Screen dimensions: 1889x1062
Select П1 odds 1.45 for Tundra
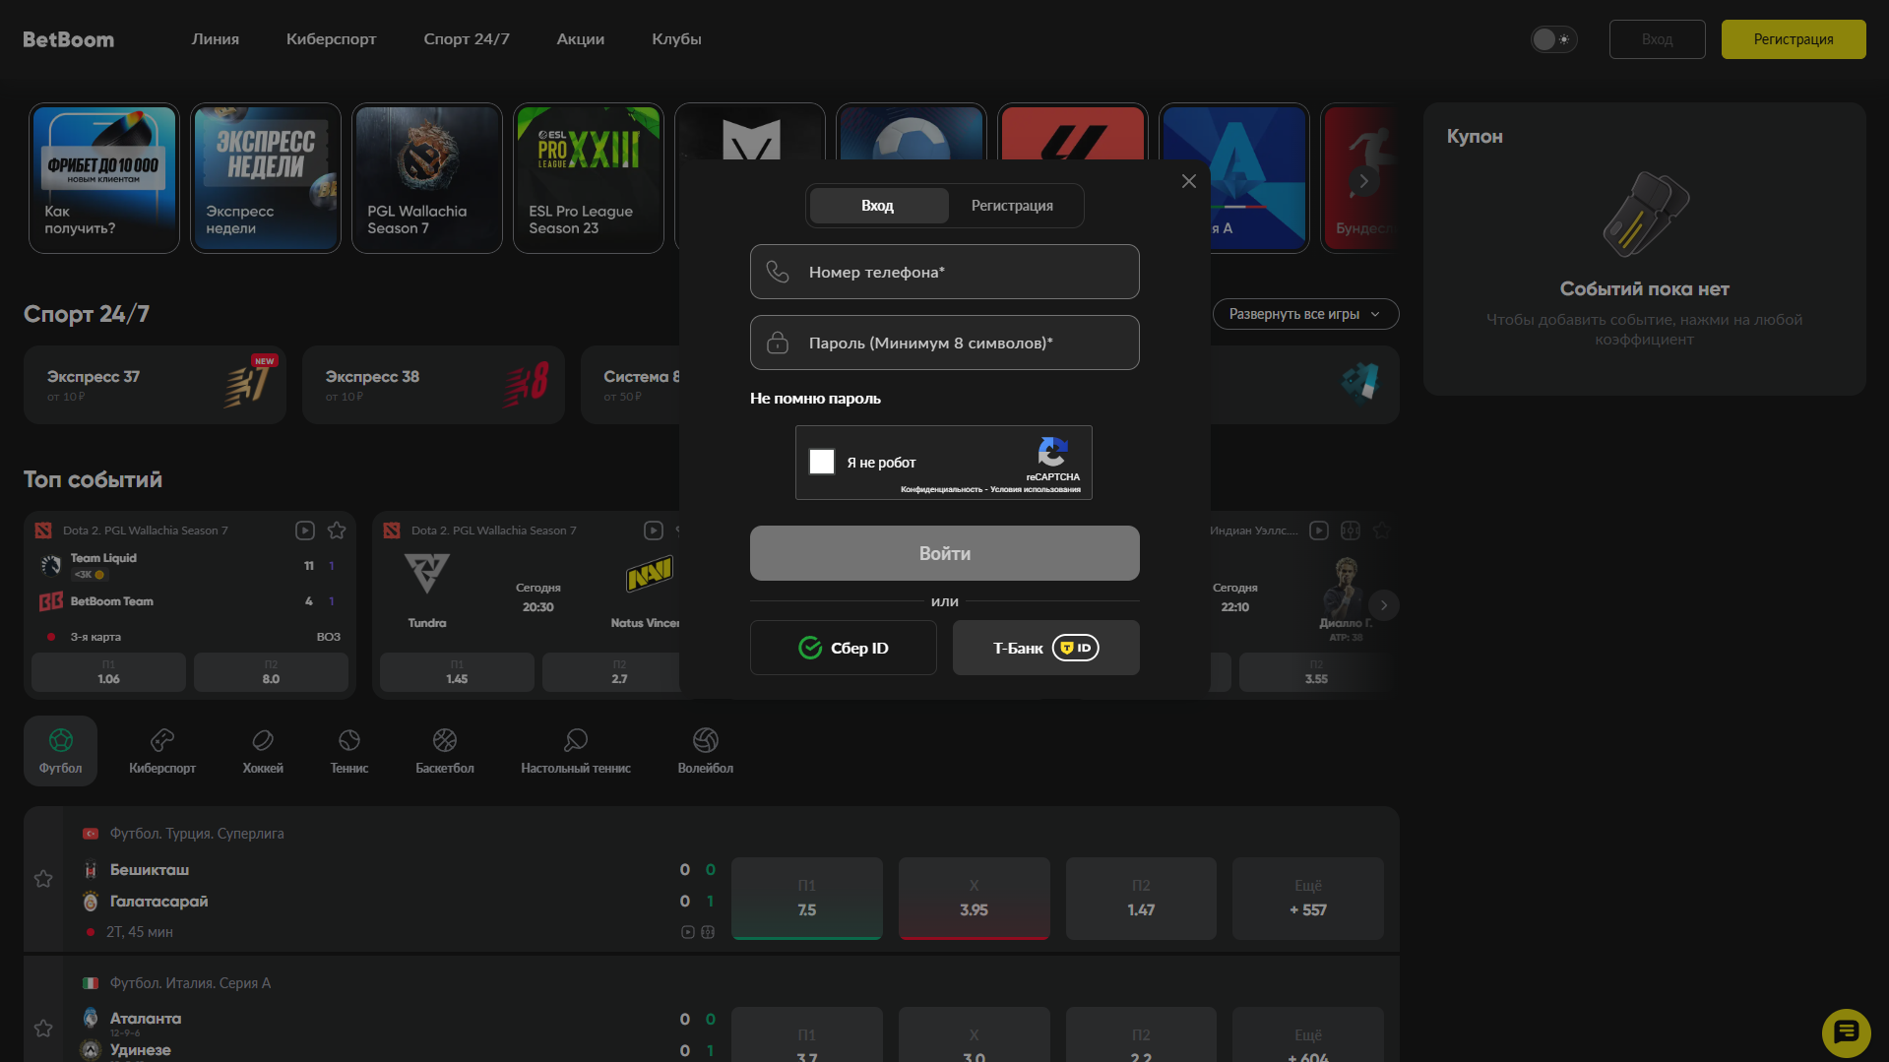coord(457,672)
